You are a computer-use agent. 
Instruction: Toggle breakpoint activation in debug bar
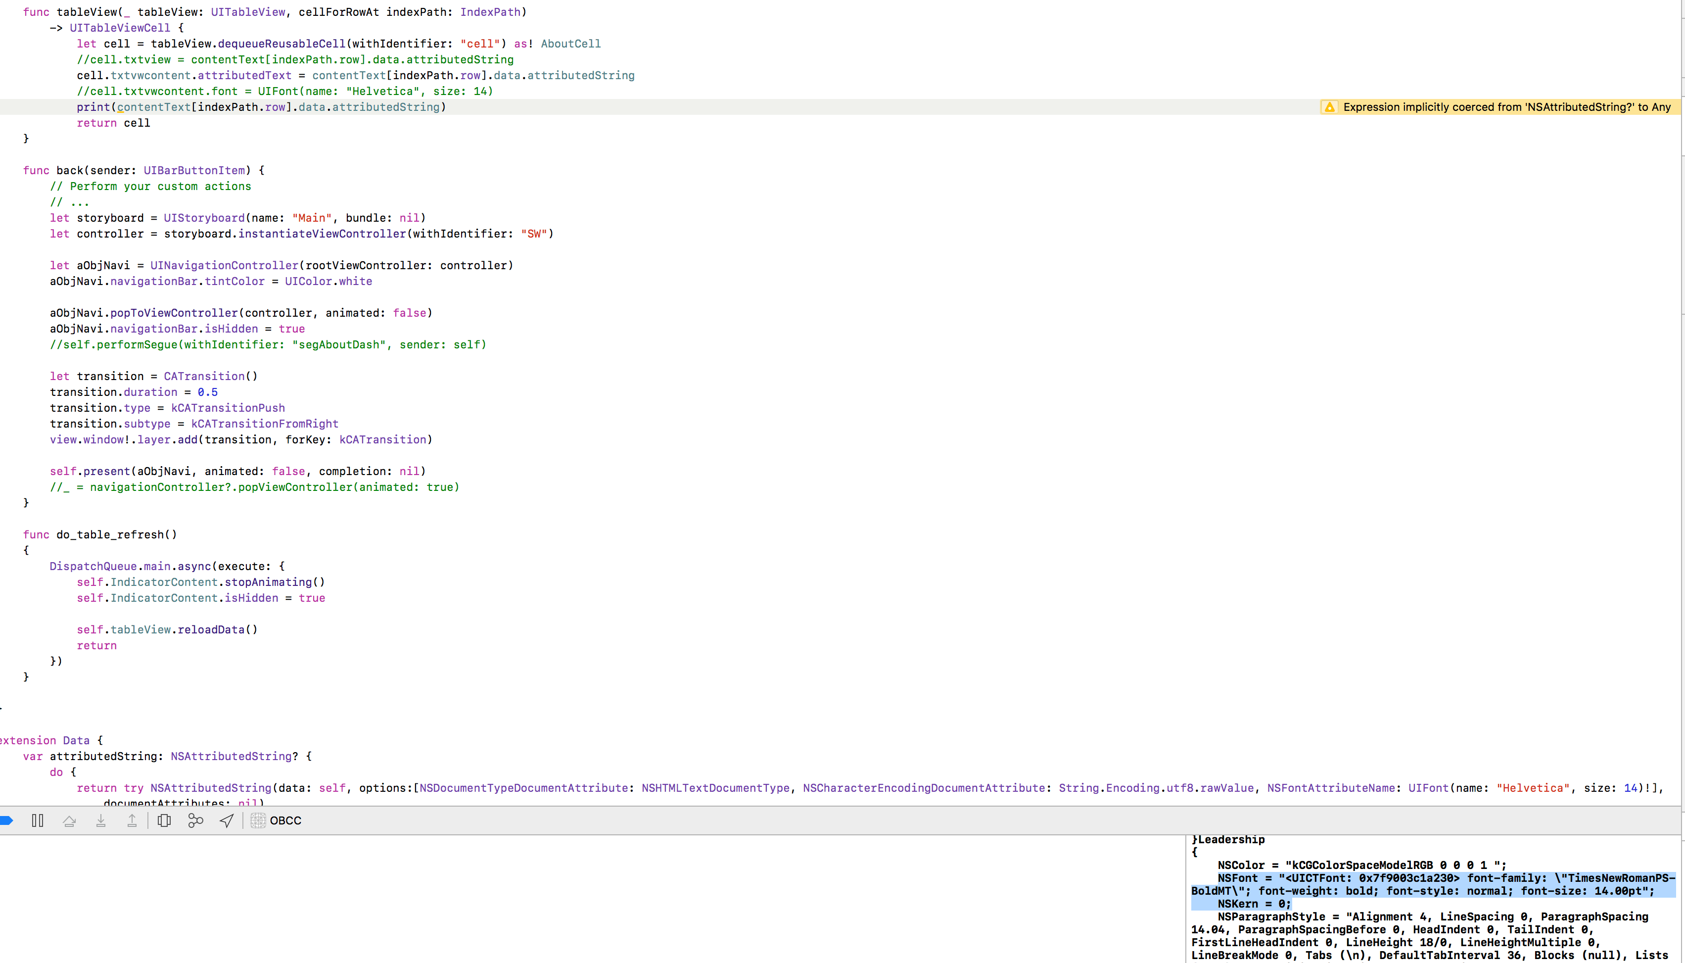(6, 820)
